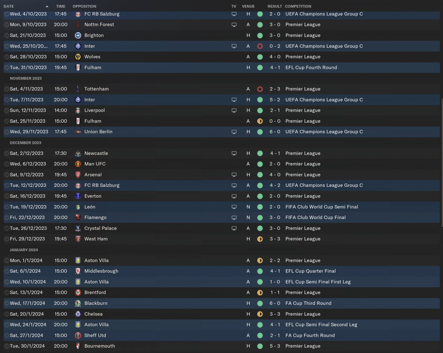The height and width of the screenshot is (353, 443).
Task: Sort the list by the Opposition header
Action: click(84, 6)
